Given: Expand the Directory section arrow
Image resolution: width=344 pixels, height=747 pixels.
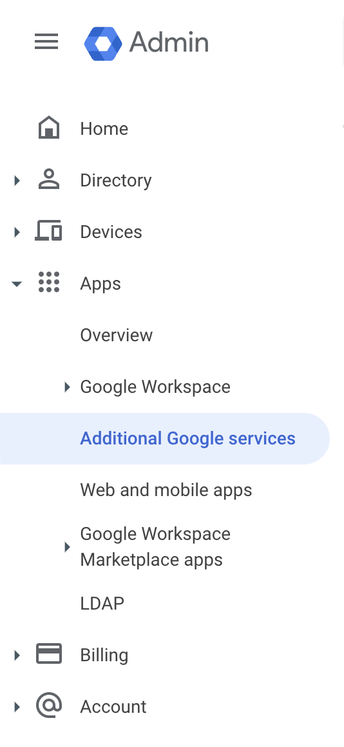Looking at the screenshot, I should (17, 181).
